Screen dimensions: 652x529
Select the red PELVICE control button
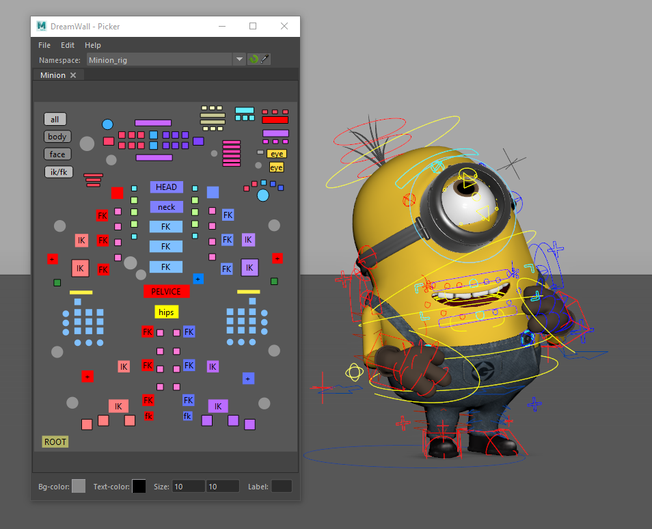coord(166,292)
